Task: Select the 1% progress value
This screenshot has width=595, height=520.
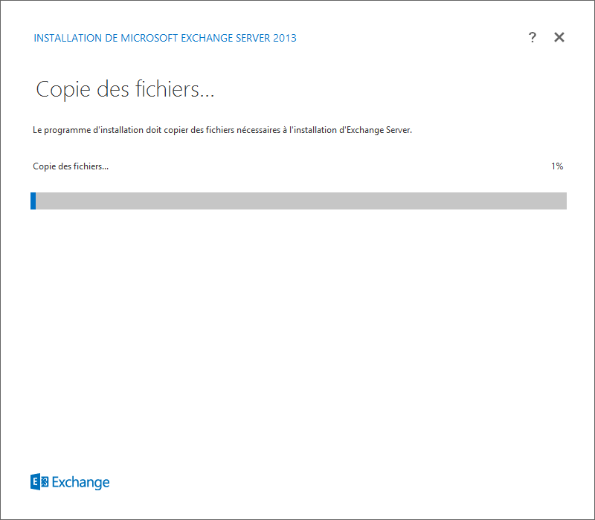Action: click(x=557, y=166)
